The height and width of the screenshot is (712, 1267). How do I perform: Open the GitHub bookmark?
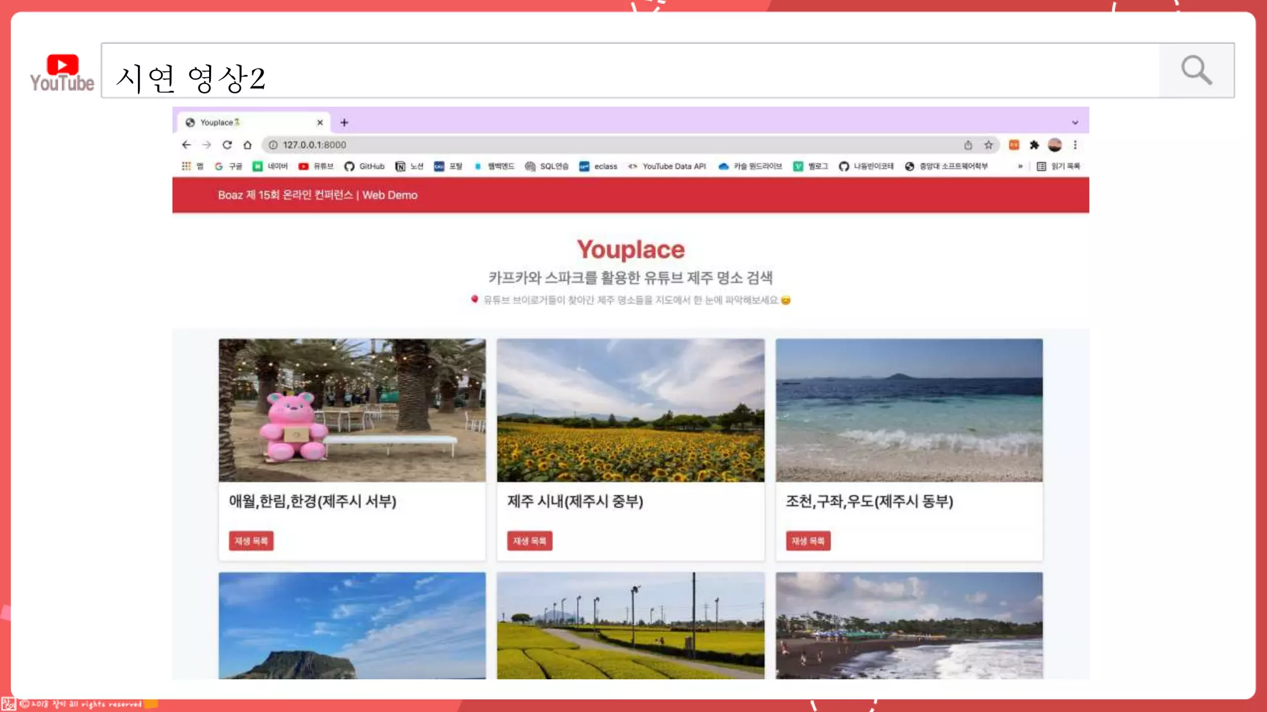[x=365, y=166]
